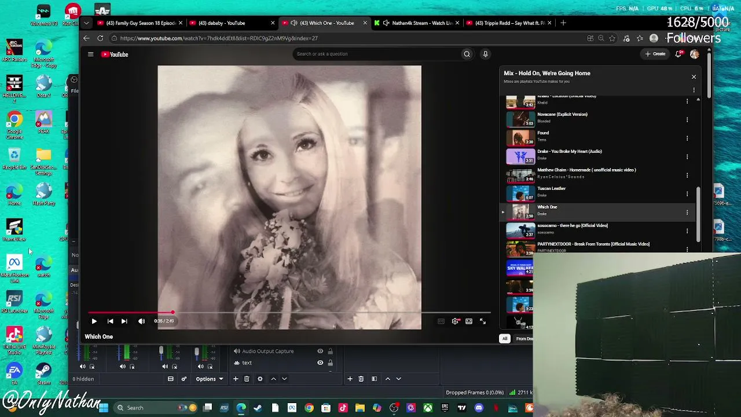Skip to the next video in player
The height and width of the screenshot is (417, 741).
[124, 321]
